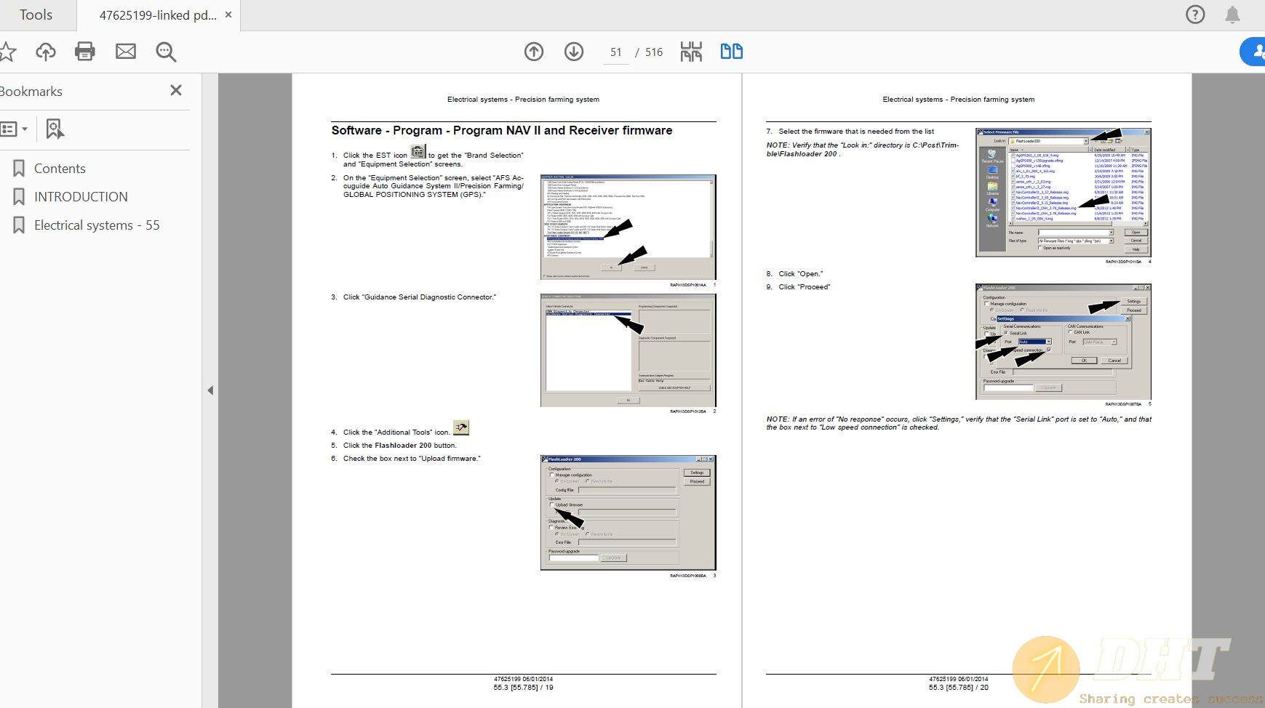Close the Bookmarks panel
Viewport: 1265px width, 708px height.
[176, 90]
